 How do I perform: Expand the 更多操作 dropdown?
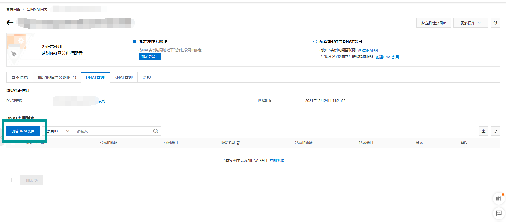pos(470,23)
